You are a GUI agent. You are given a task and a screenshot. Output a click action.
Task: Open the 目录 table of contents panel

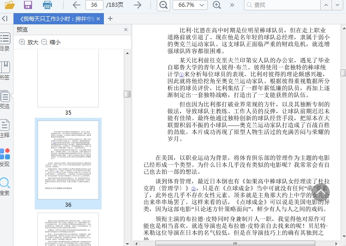point(5,42)
